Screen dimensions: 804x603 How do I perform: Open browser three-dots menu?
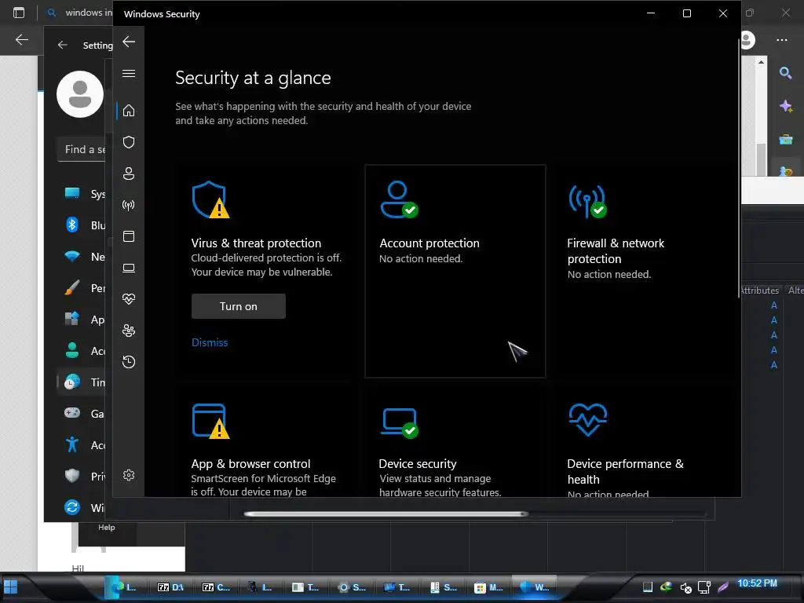(x=781, y=40)
